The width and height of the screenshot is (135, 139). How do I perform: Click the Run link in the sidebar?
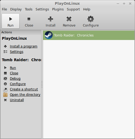13,68
